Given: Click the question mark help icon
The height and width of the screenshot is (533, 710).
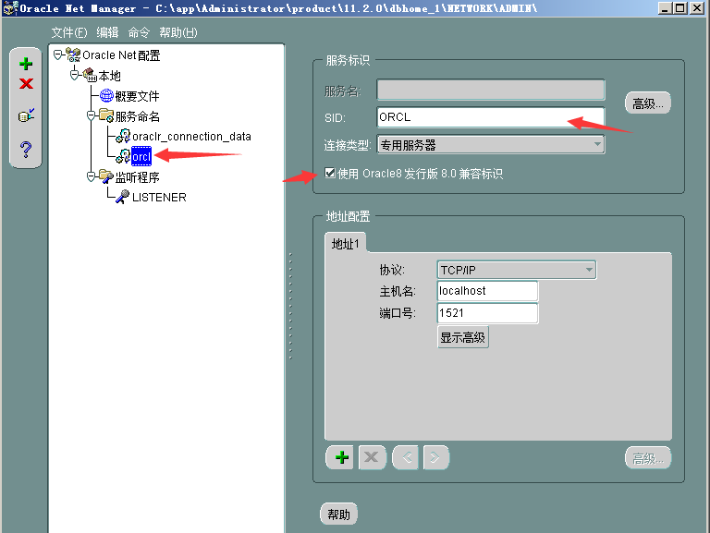Looking at the screenshot, I should [26, 149].
